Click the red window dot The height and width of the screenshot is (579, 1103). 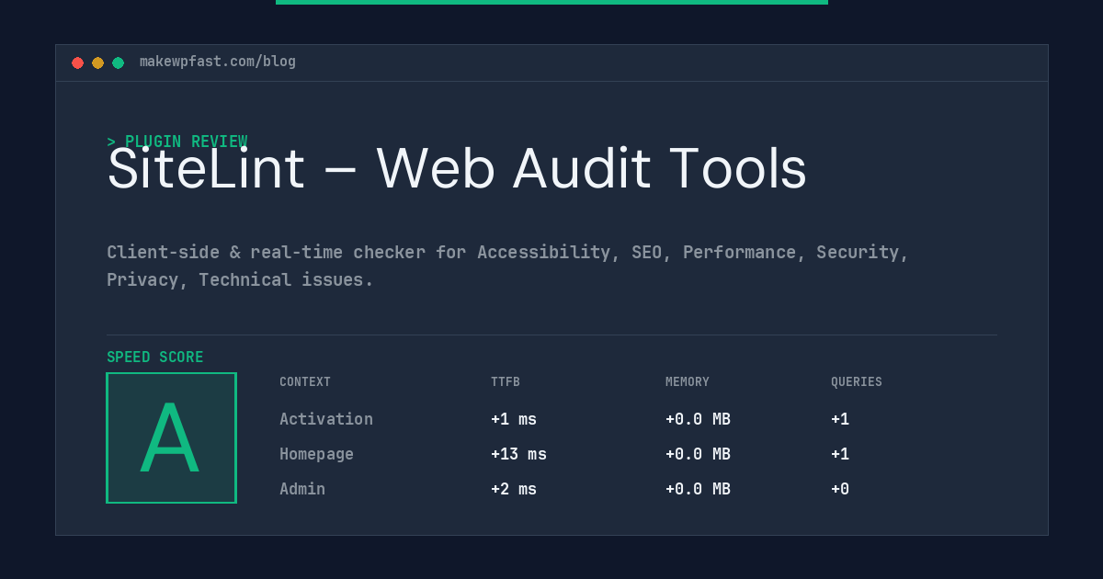[x=78, y=62]
